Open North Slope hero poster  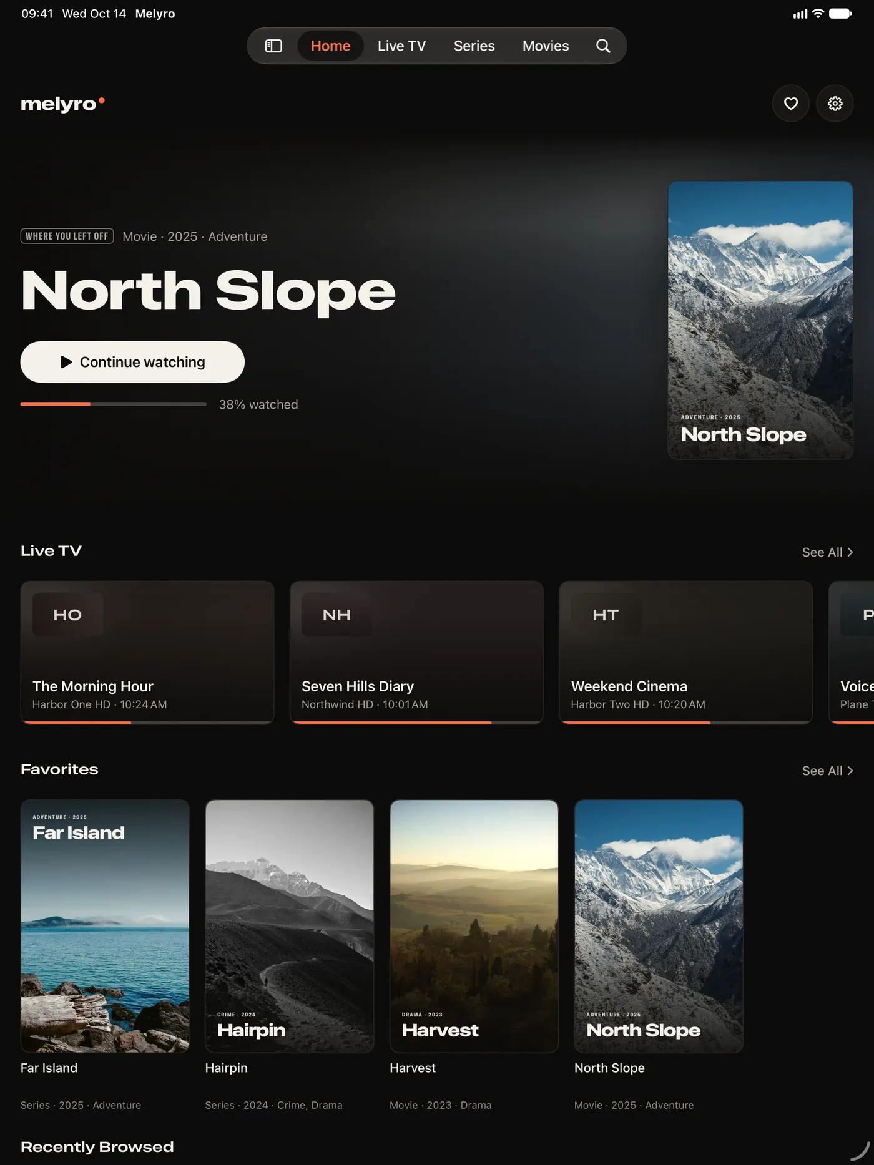(760, 320)
